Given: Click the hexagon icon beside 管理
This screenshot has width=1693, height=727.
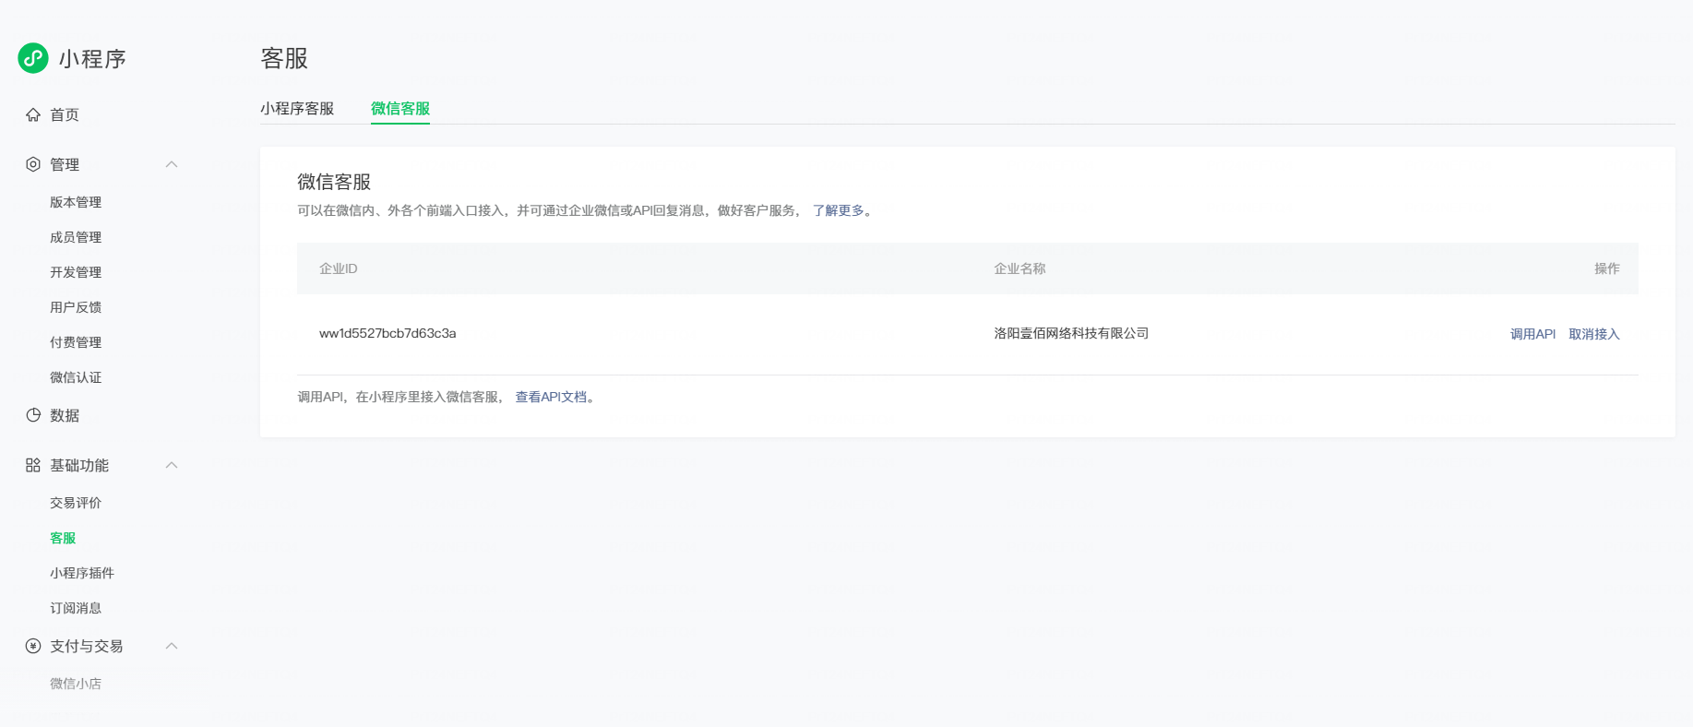Looking at the screenshot, I should 33,164.
